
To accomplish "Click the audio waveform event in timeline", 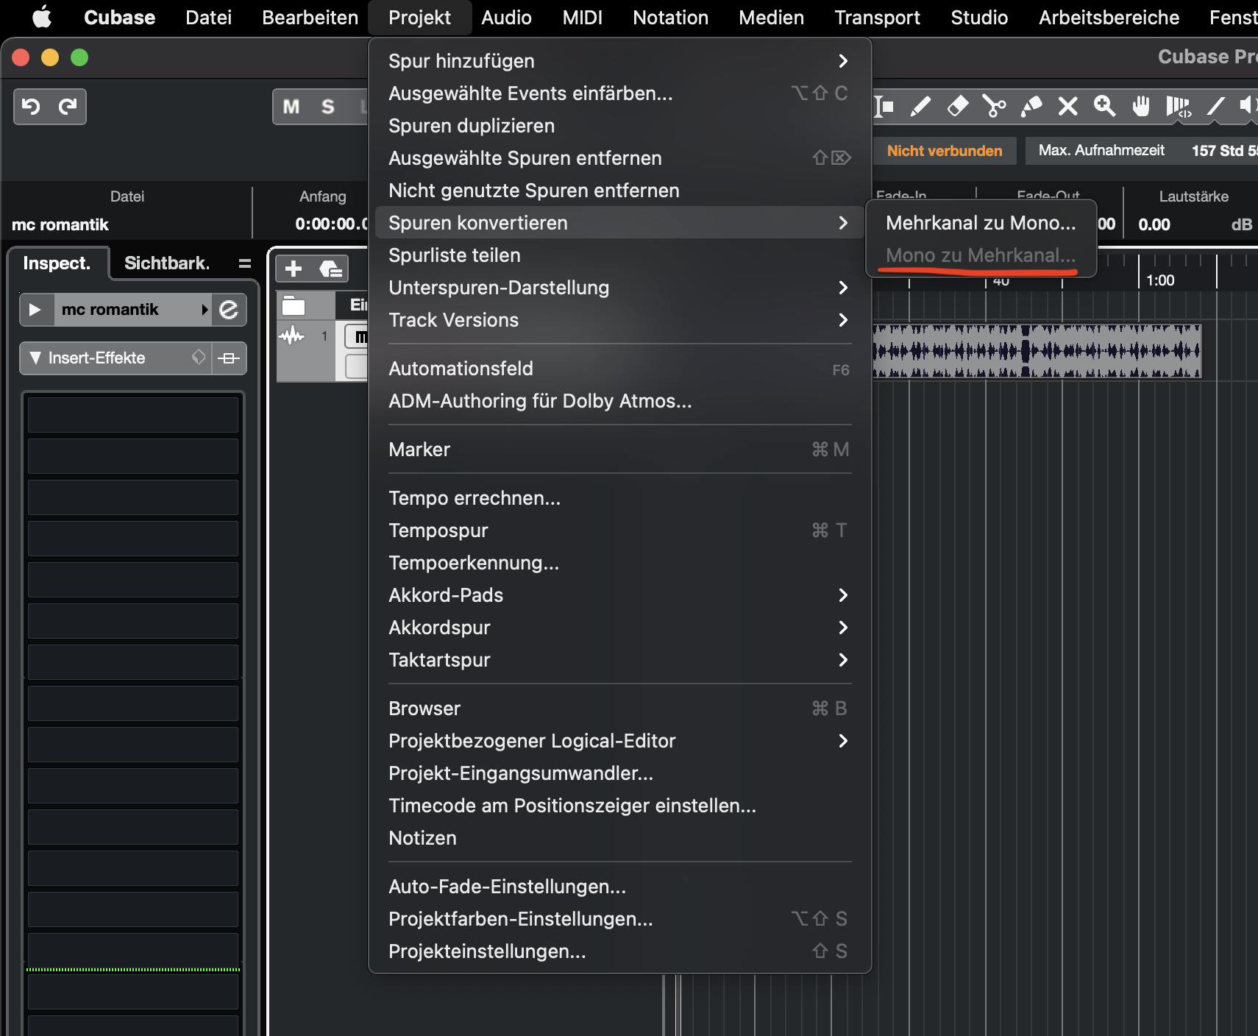I will 1036,351.
